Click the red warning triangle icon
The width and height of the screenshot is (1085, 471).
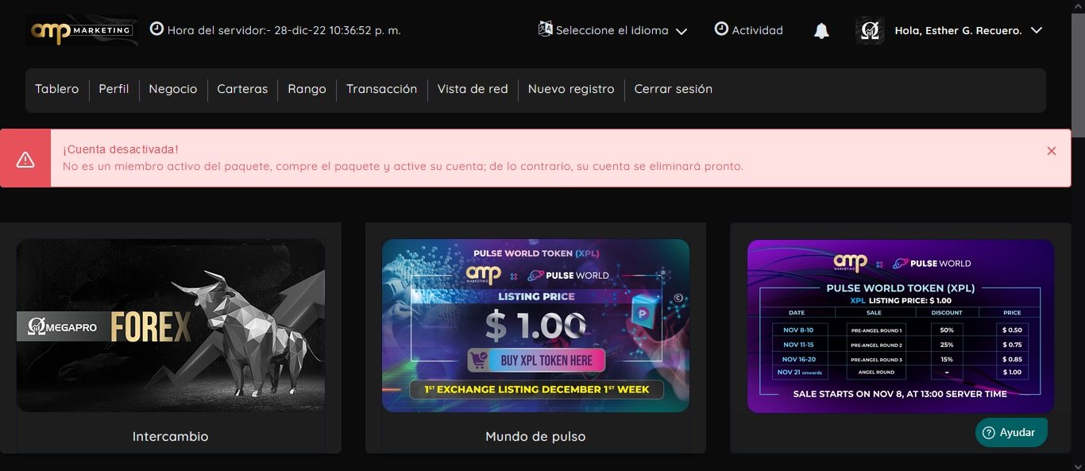[x=25, y=159]
